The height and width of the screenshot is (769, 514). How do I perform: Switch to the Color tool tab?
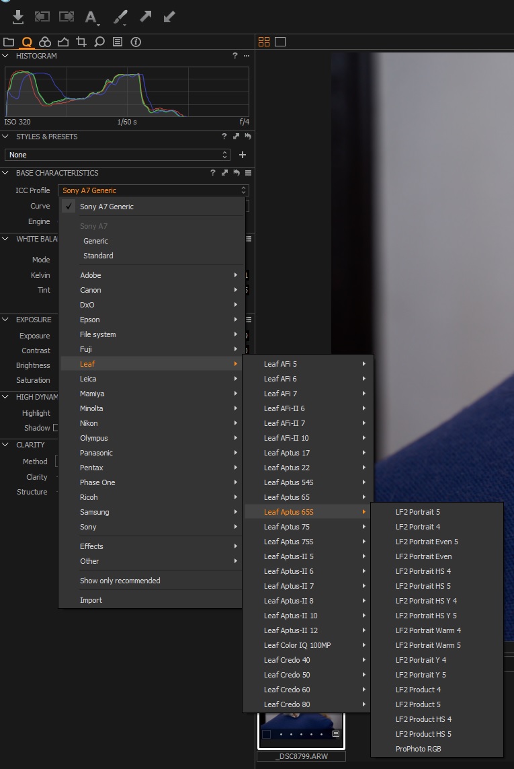[x=45, y=42]
